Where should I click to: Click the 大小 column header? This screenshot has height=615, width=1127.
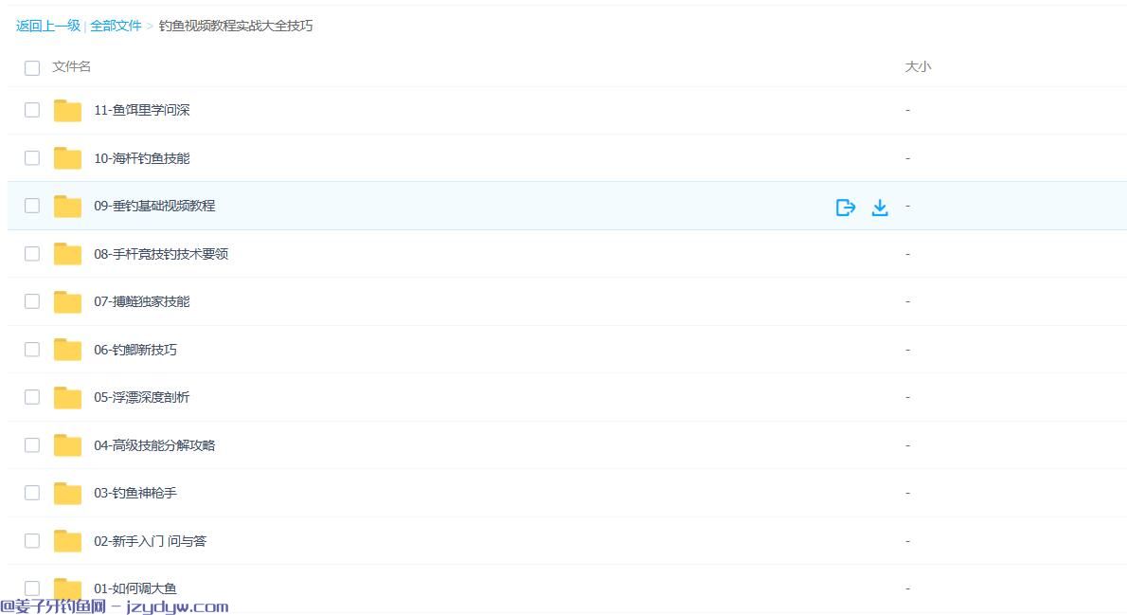[x=918, y=67]
